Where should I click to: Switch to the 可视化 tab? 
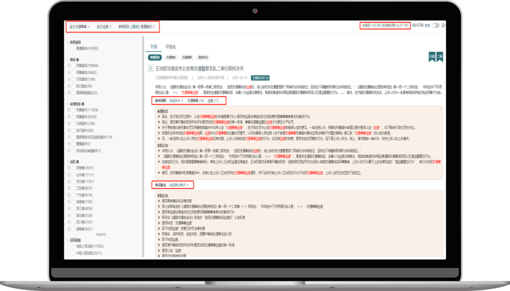click(170, 47)
